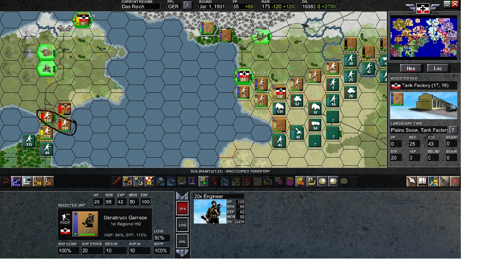Click the white flag surrender icon

point(412,182)
